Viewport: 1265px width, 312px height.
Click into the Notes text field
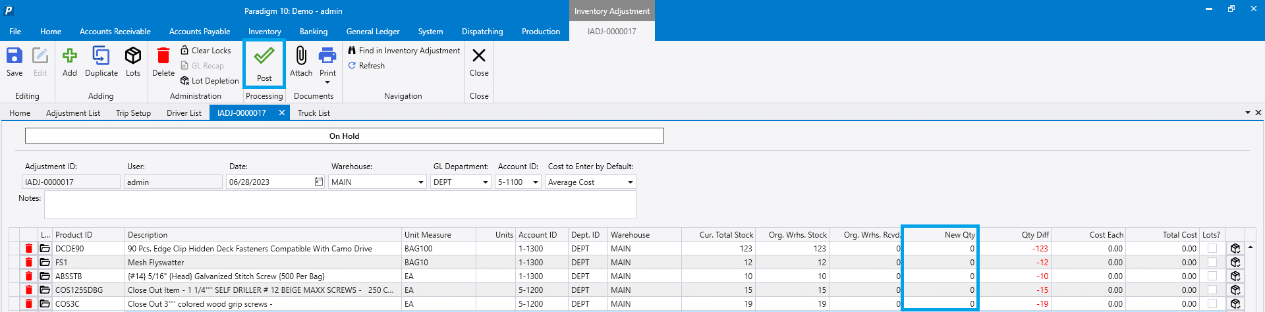coord(339,205)
